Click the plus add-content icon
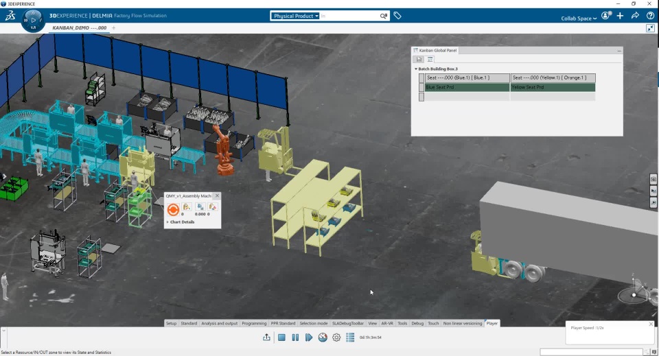Viewport: 659px width, 356px height. point(621,16)
